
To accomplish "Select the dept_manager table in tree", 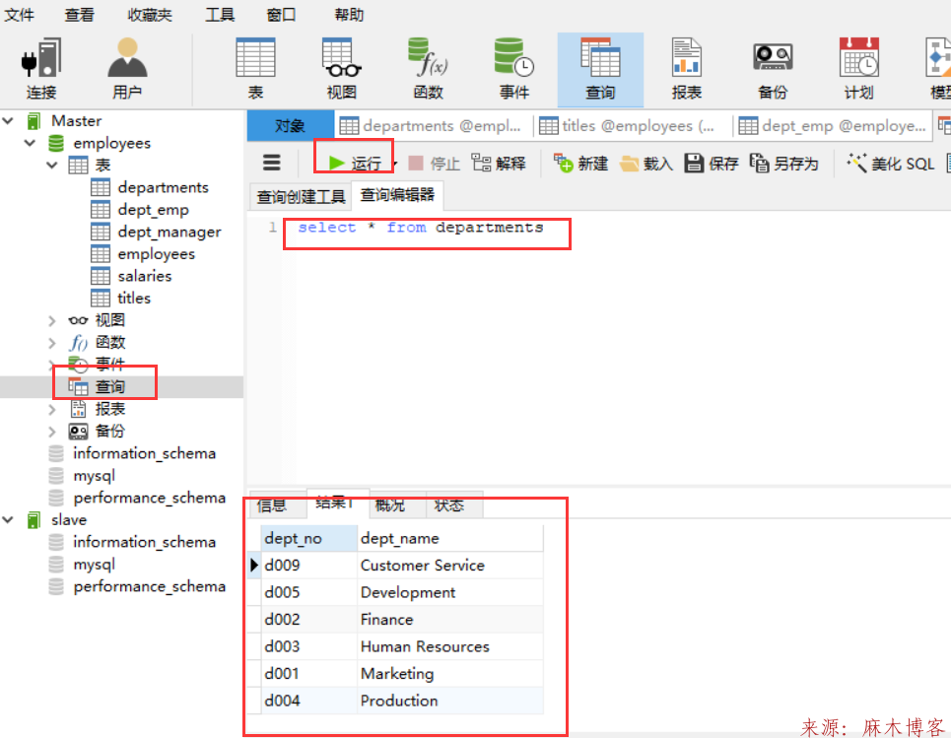I will tap(170, 232).
